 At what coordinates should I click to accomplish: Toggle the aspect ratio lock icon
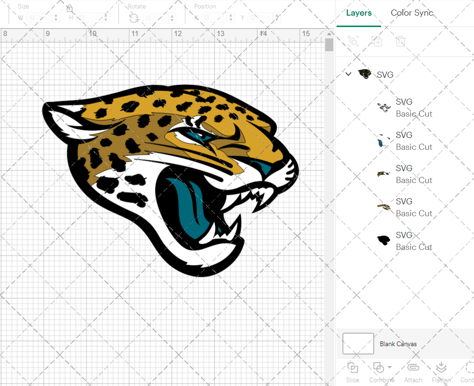tap(70, 8)
